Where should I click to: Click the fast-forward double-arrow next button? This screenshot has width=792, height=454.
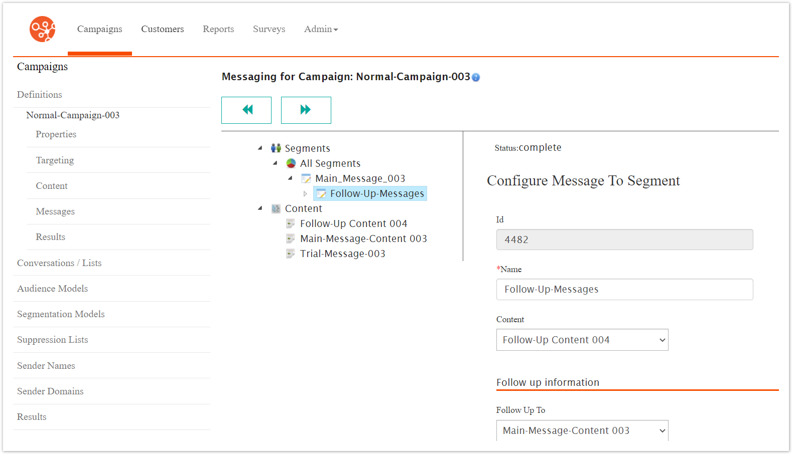coord(306,110)
